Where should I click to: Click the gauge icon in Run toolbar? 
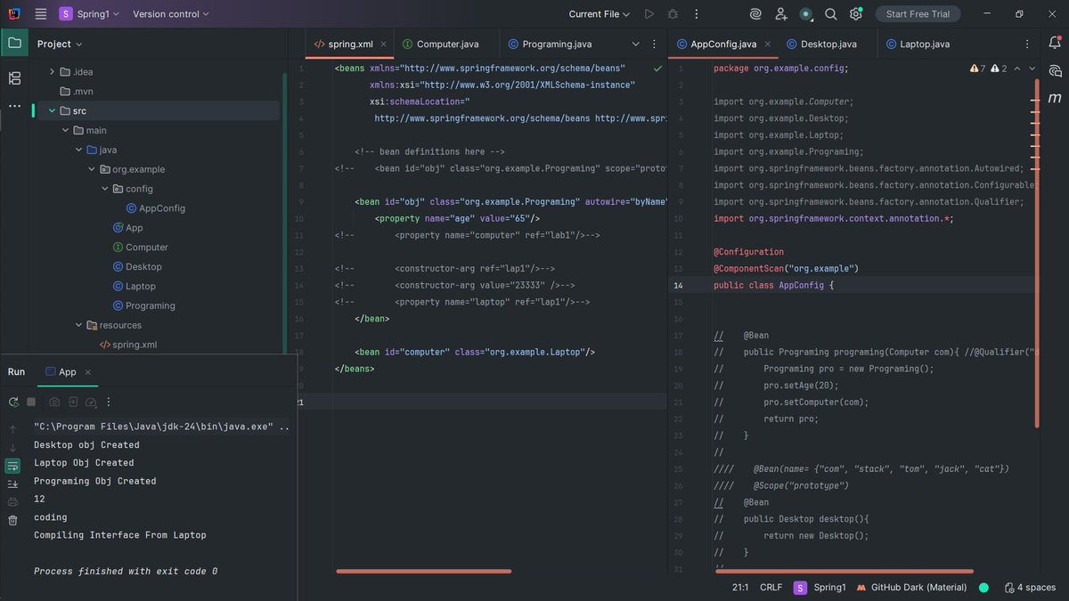click(x=90, y=402)
